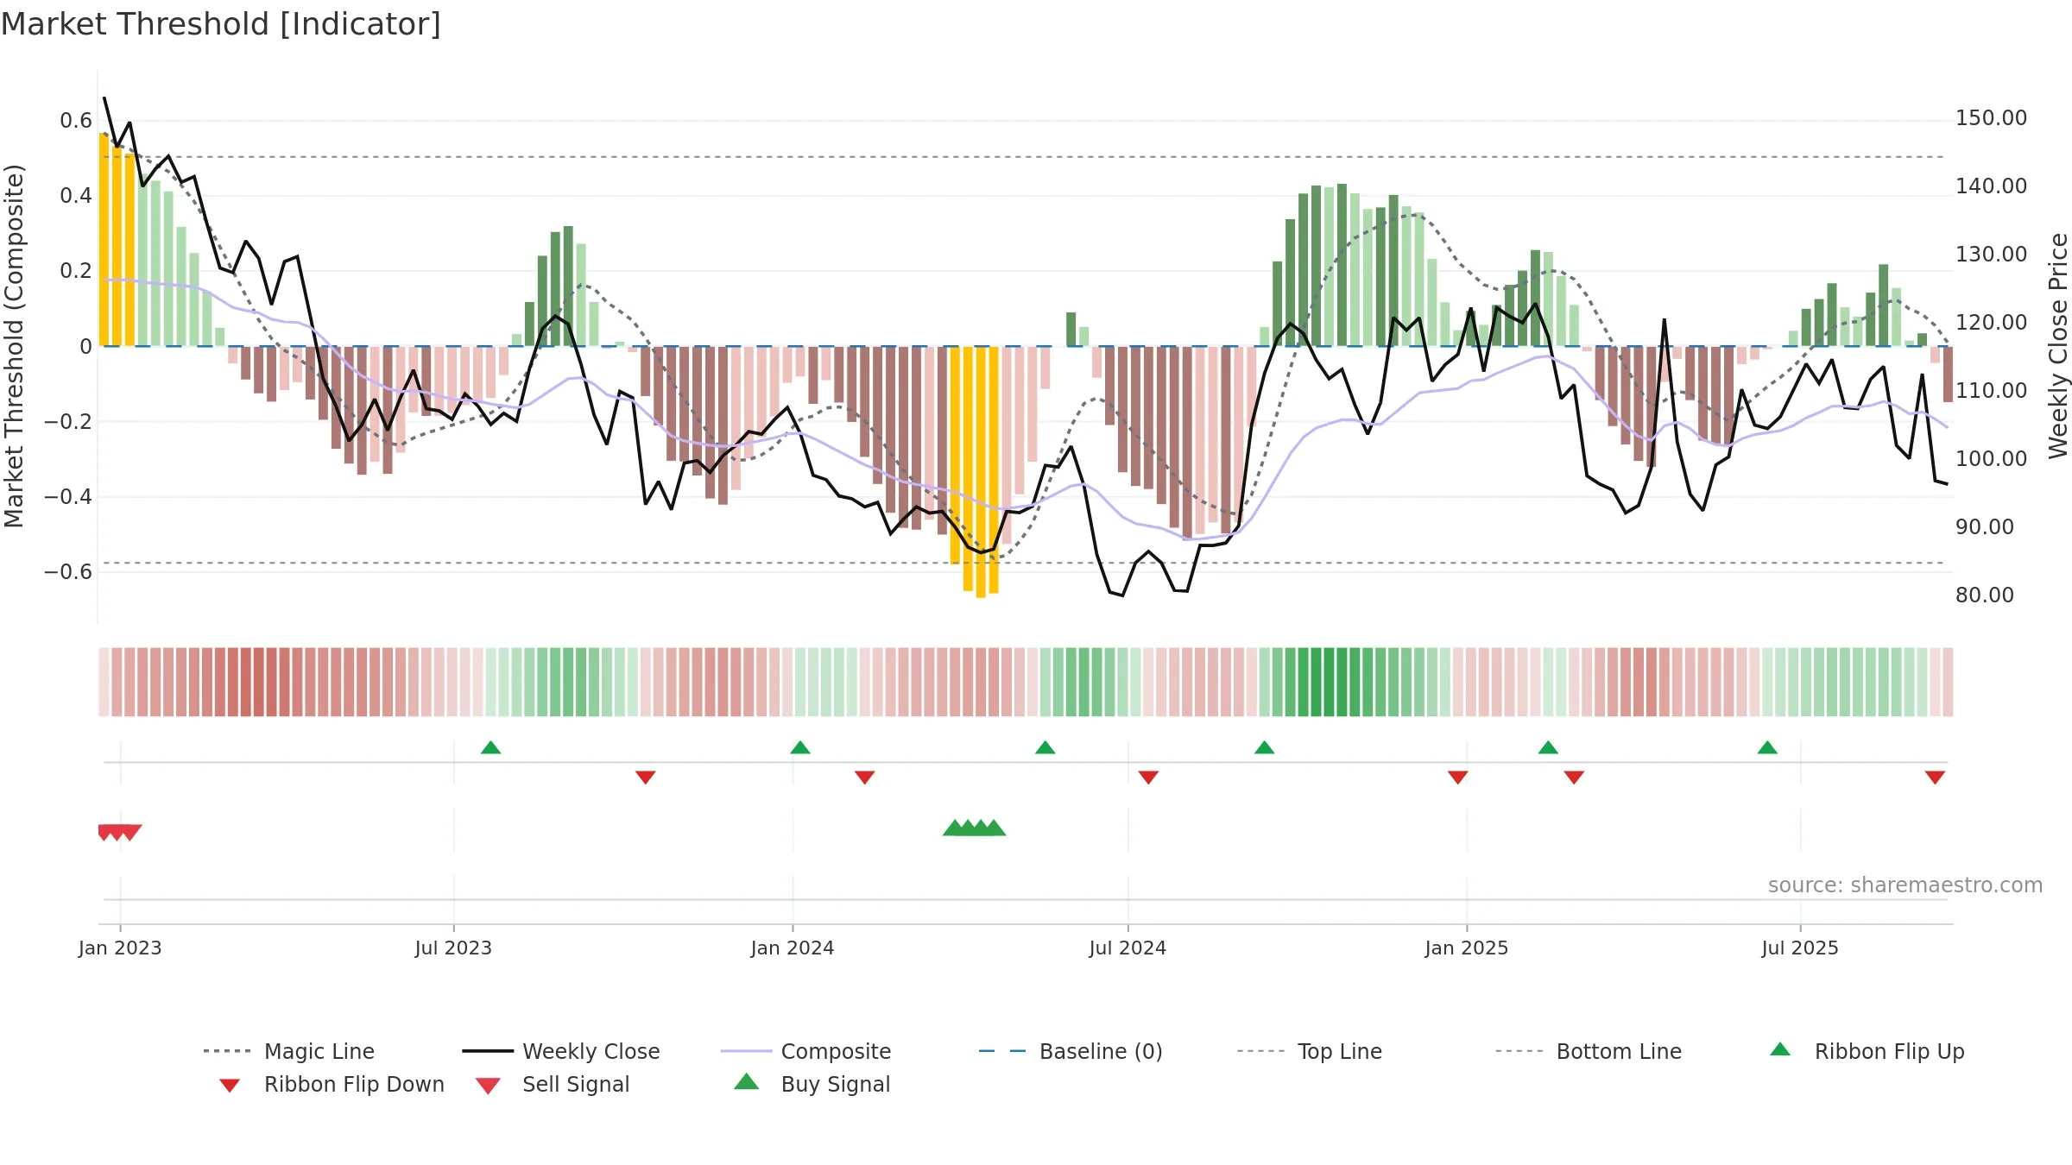Click the ribbon flip up marker near Jul 2023
This screenshot has width=2072, height=1165.
[x=490, y=747]
